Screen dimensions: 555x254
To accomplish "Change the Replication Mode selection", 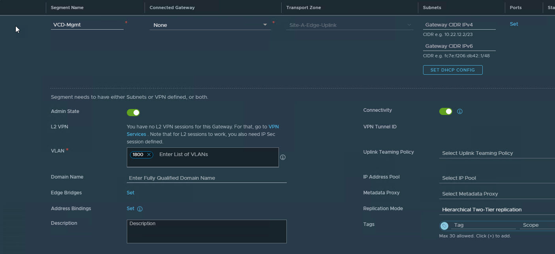I will click(x=497, y=210).
